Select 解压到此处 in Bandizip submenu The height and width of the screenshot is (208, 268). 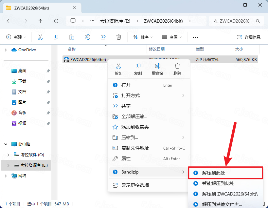click(x=213, y=173)
